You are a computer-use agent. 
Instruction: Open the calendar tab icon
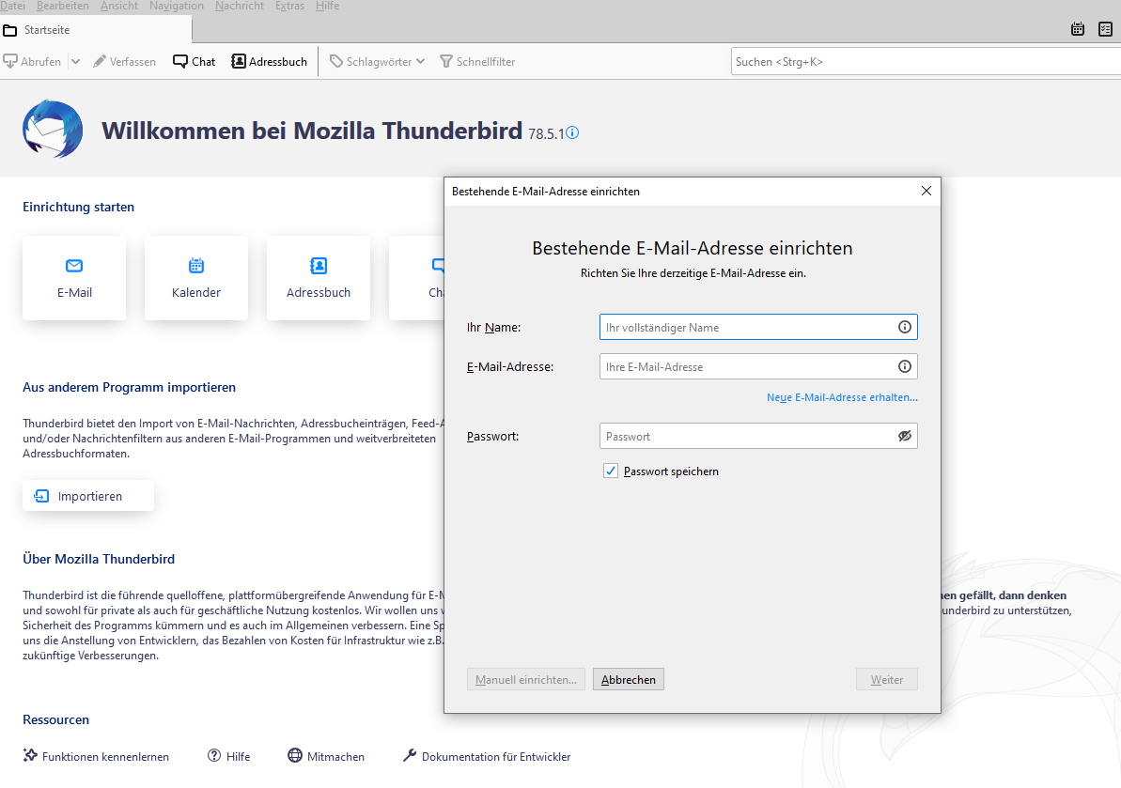coord(1078,29)
